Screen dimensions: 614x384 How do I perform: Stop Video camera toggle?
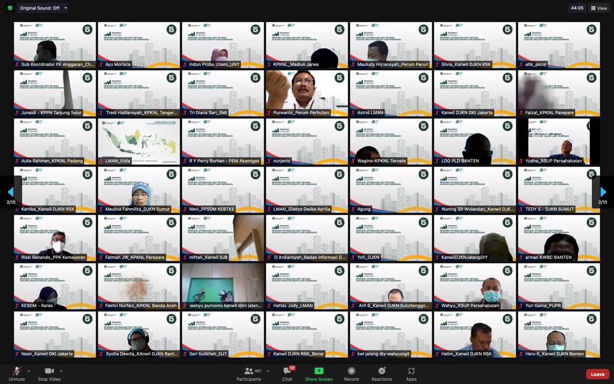(x=49, y=374)
